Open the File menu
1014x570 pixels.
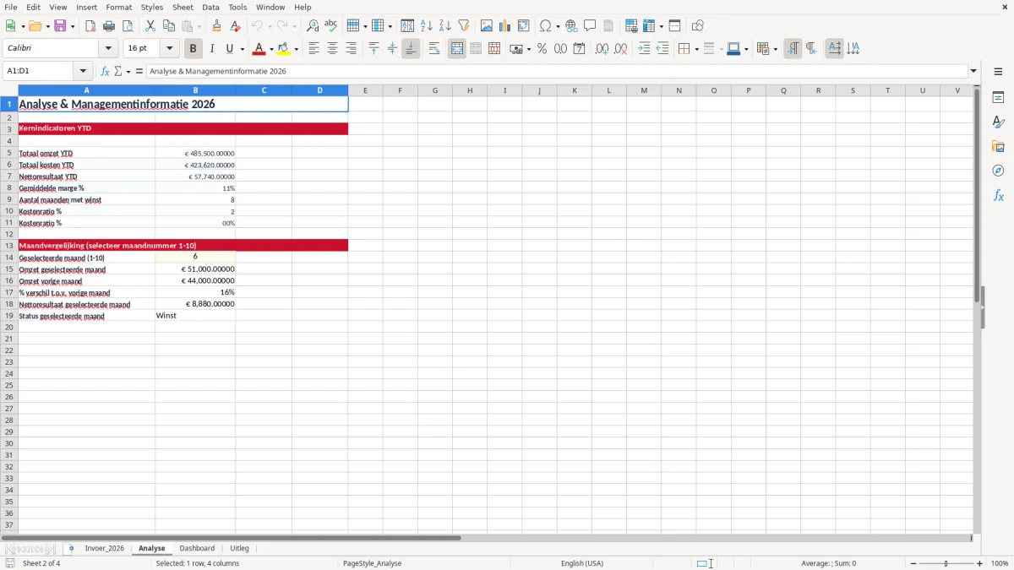(x=11, y=7)
